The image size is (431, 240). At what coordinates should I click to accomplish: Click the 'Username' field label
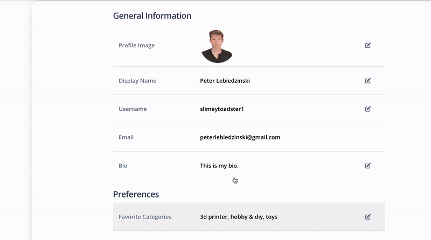(x=133, y=109)
